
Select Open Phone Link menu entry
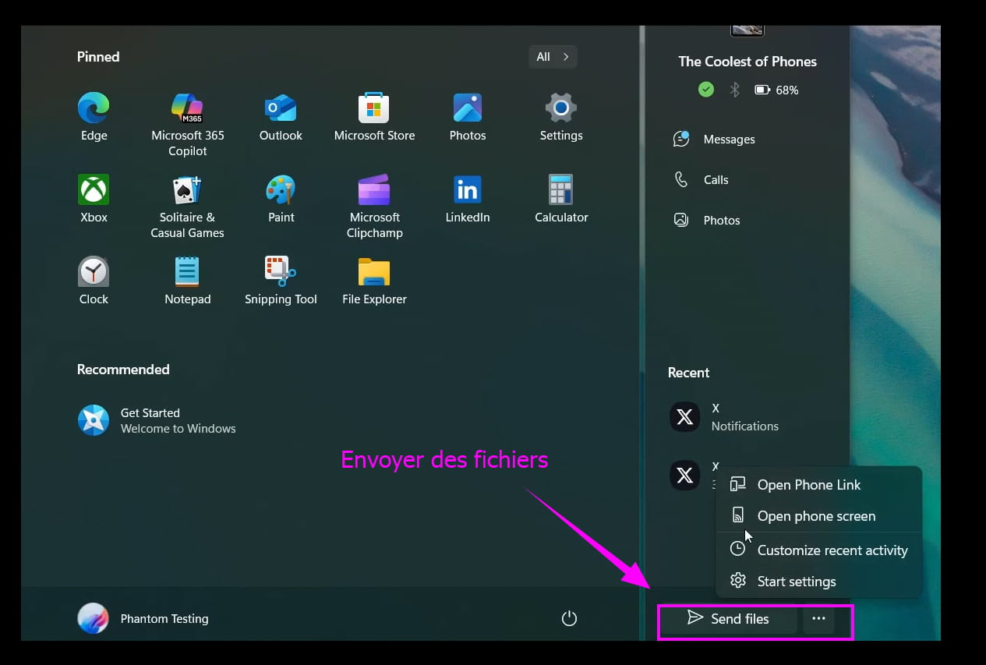click(819, 485)
